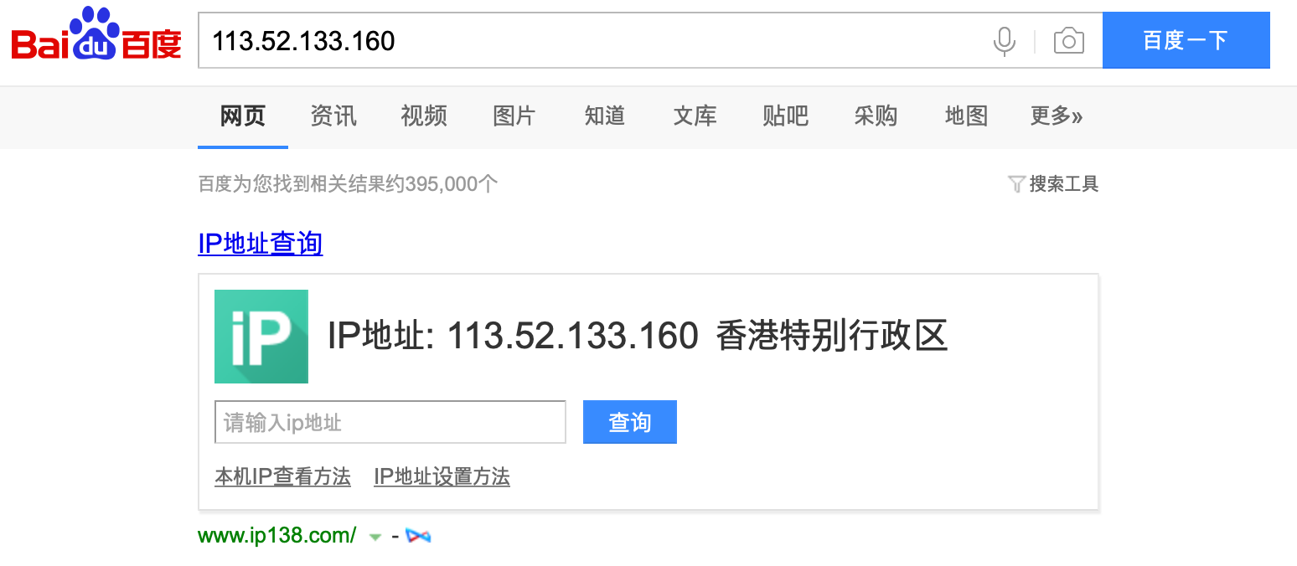Go to the 地图 tab
Viewport: 1297px width, 566px height.
click(966, 116)
